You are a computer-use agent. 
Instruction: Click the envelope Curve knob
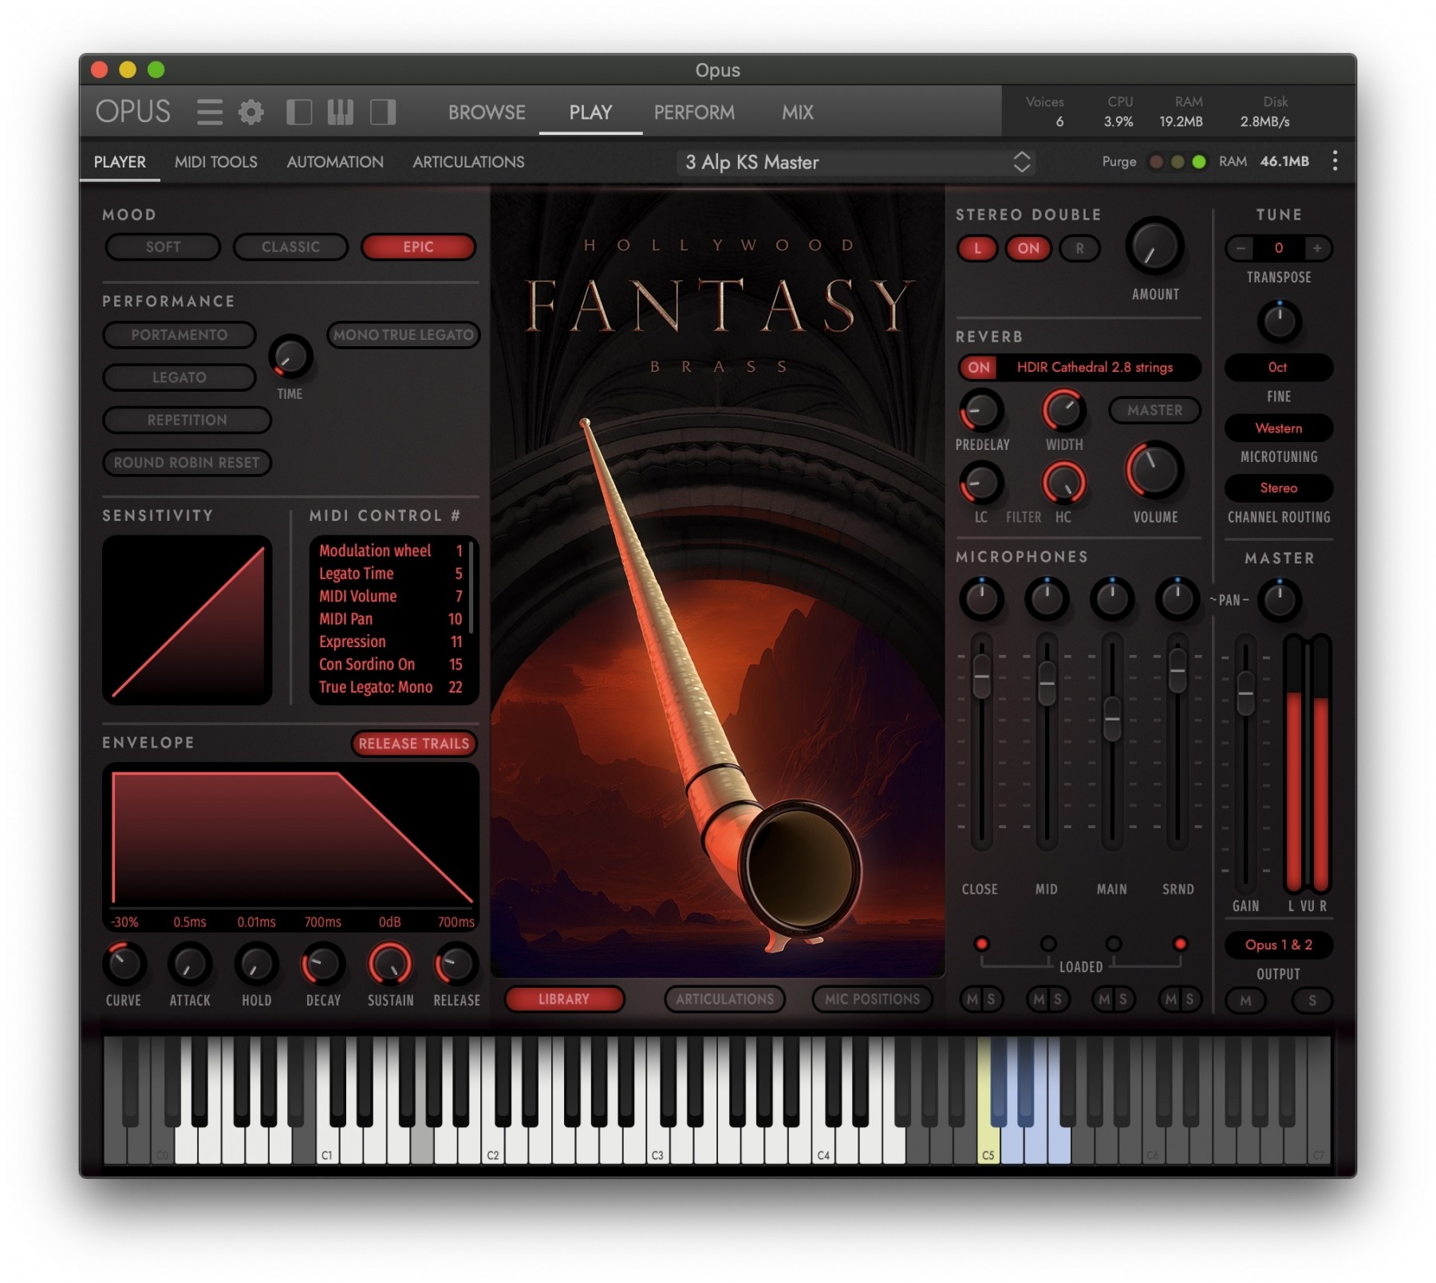coord(124,964)
